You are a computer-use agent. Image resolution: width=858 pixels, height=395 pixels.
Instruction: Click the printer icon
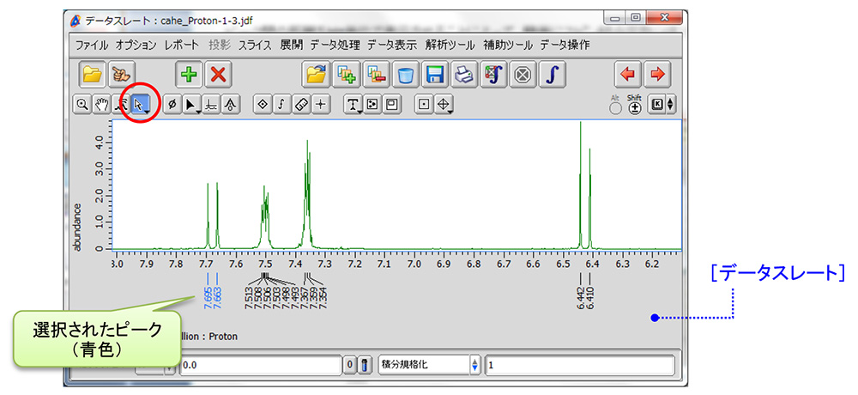point(463,75)
